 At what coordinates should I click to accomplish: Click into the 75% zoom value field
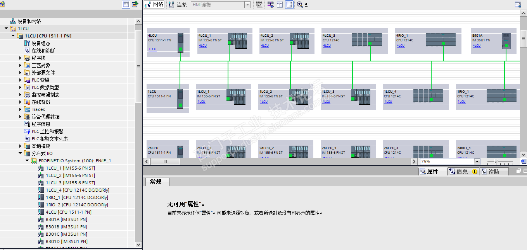[x=447, y=162]
